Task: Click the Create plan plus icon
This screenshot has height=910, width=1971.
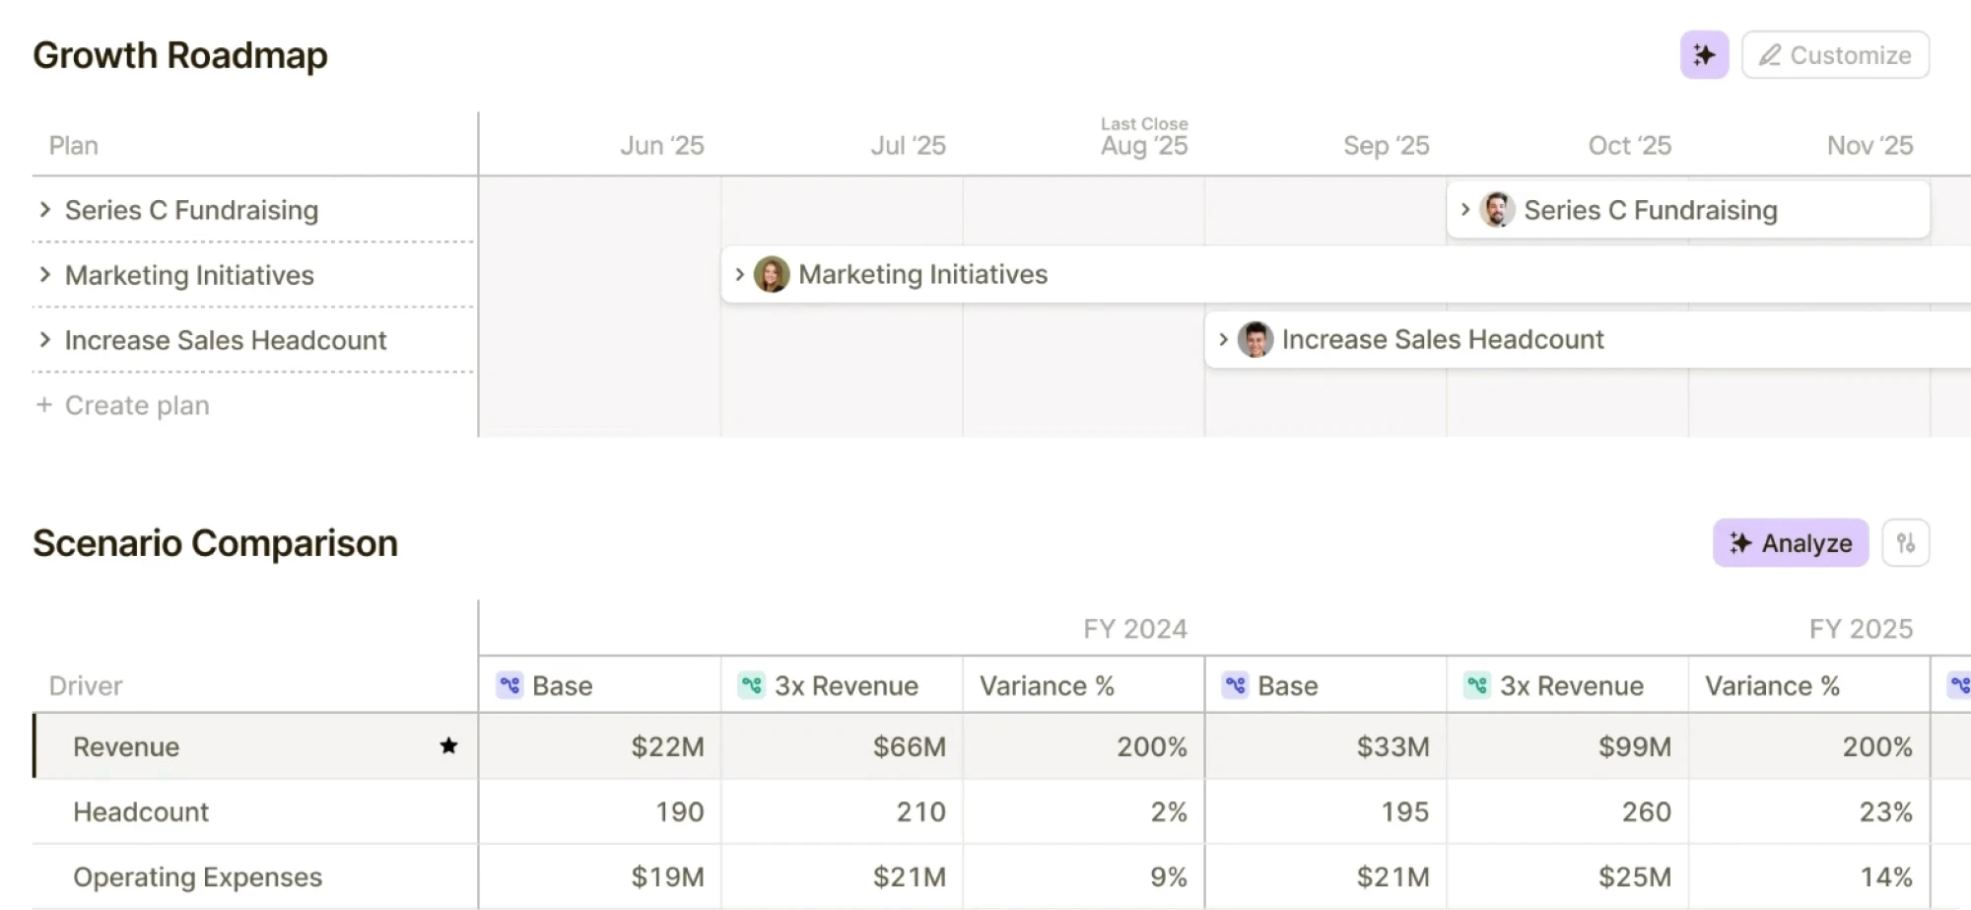Action: click(44, 405)
